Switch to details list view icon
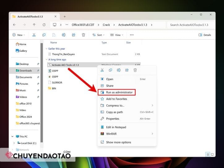The width and height of the screenshot is (224, 168). (208, 154)
